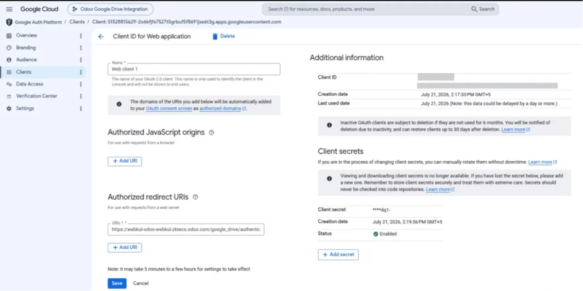Screen dimensions: 583x291
Task: Select the client secret value ****dq1-
Action: (x=382, y=210)
